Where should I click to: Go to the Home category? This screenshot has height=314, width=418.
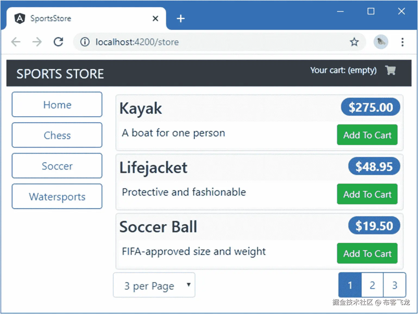pyautogui.click(x=57, y=105)
